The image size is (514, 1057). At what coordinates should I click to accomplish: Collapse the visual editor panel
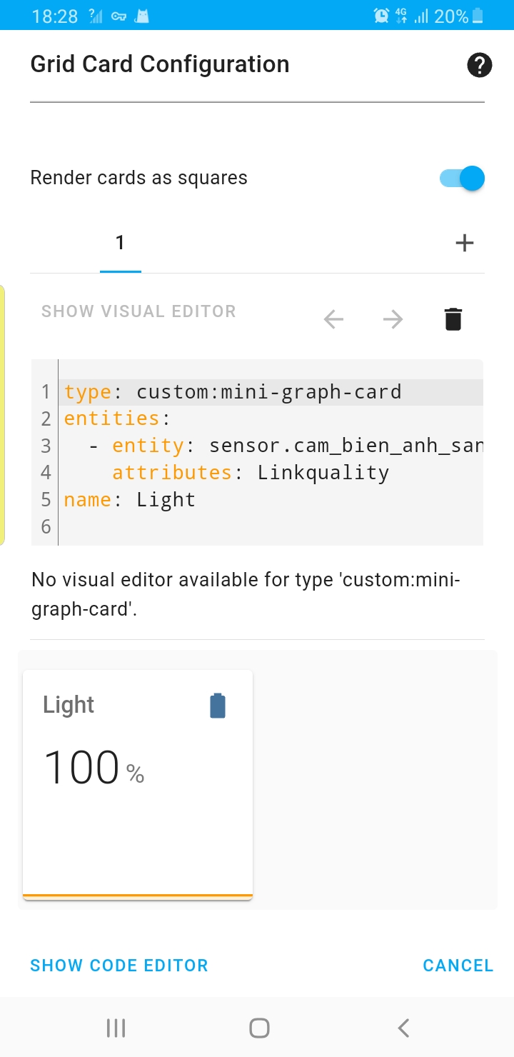pos(138,311)
